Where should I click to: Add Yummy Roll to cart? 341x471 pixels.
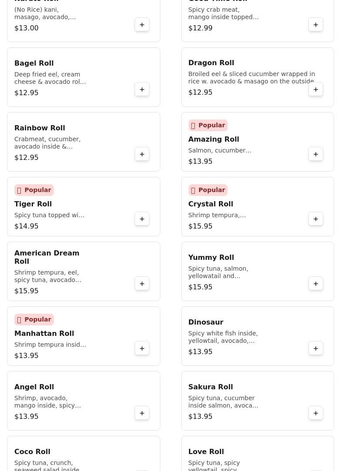click(316, 284)
